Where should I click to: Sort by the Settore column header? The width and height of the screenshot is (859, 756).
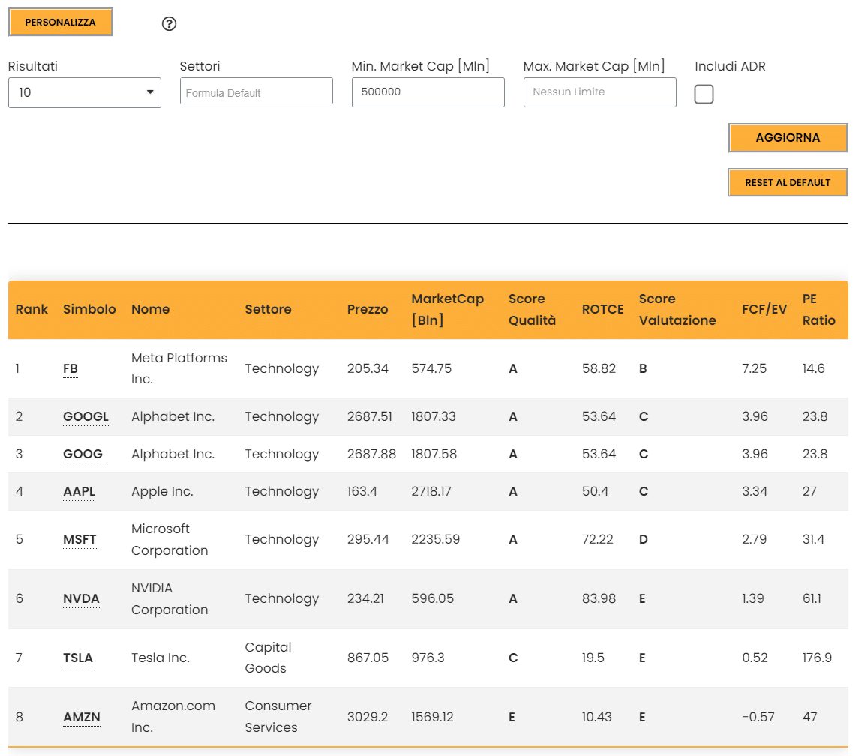(268, 309)
